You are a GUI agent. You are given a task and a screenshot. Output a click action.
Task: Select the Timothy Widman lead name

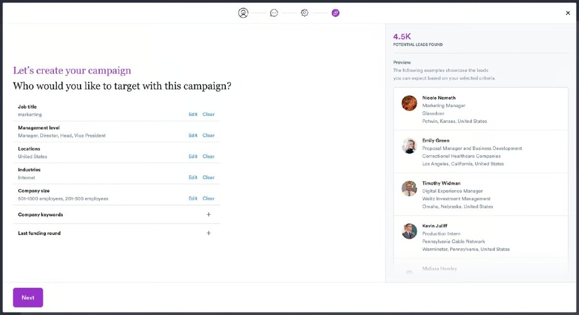[x=441, y=183]
